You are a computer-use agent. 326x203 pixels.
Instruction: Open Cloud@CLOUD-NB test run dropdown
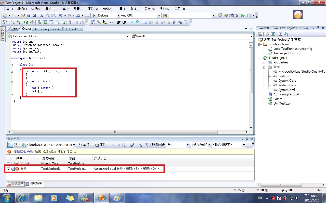click(x=74, y=145)
